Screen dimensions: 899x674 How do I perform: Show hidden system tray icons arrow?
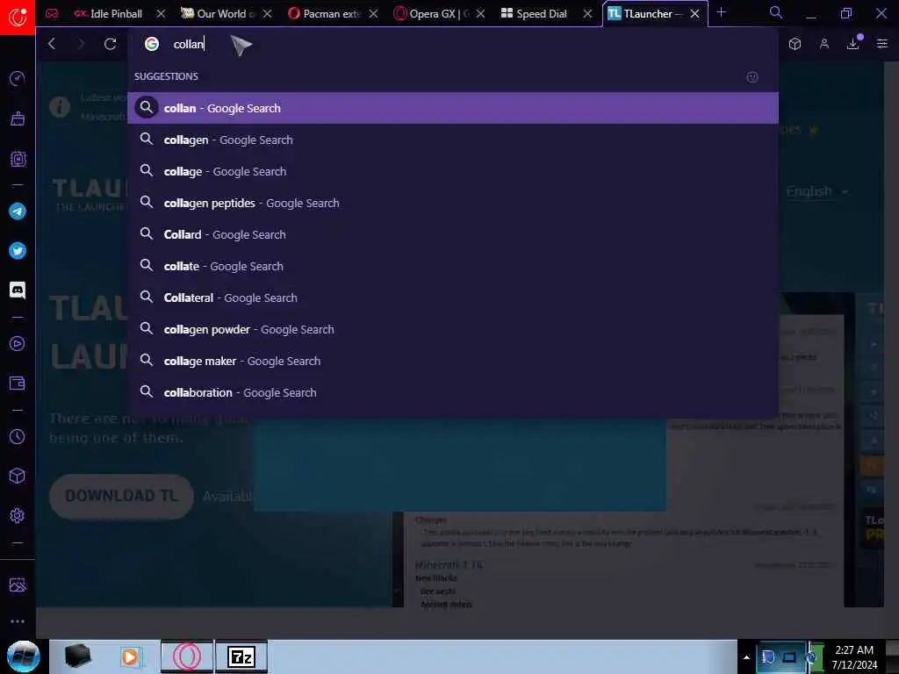746,657
